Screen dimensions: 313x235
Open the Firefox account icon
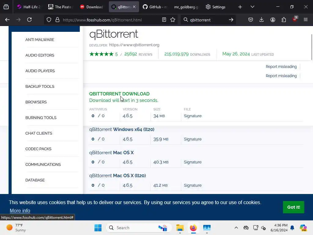273,20
